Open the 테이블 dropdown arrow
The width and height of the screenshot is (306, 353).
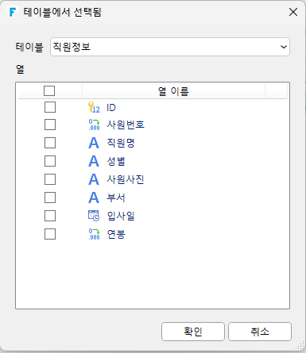284,47
